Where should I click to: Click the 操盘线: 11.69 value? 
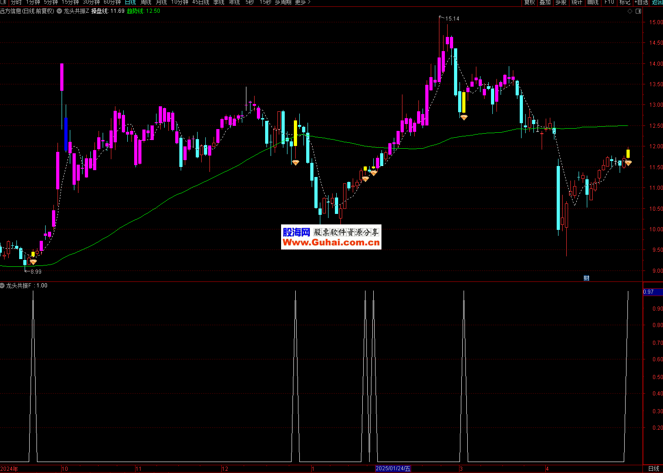108,11
